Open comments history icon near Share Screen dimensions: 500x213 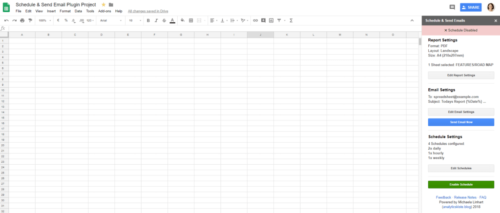coord(452,7)
